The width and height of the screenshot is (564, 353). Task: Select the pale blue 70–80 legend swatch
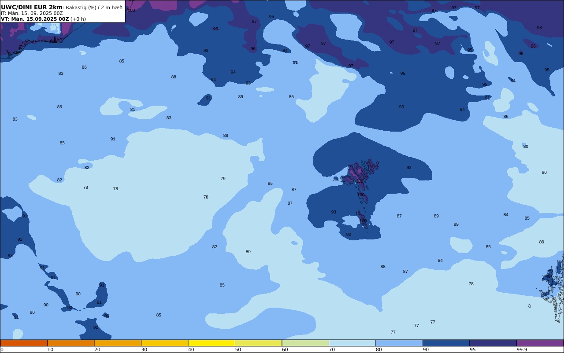pyautogui.click(x=352, y=343)
